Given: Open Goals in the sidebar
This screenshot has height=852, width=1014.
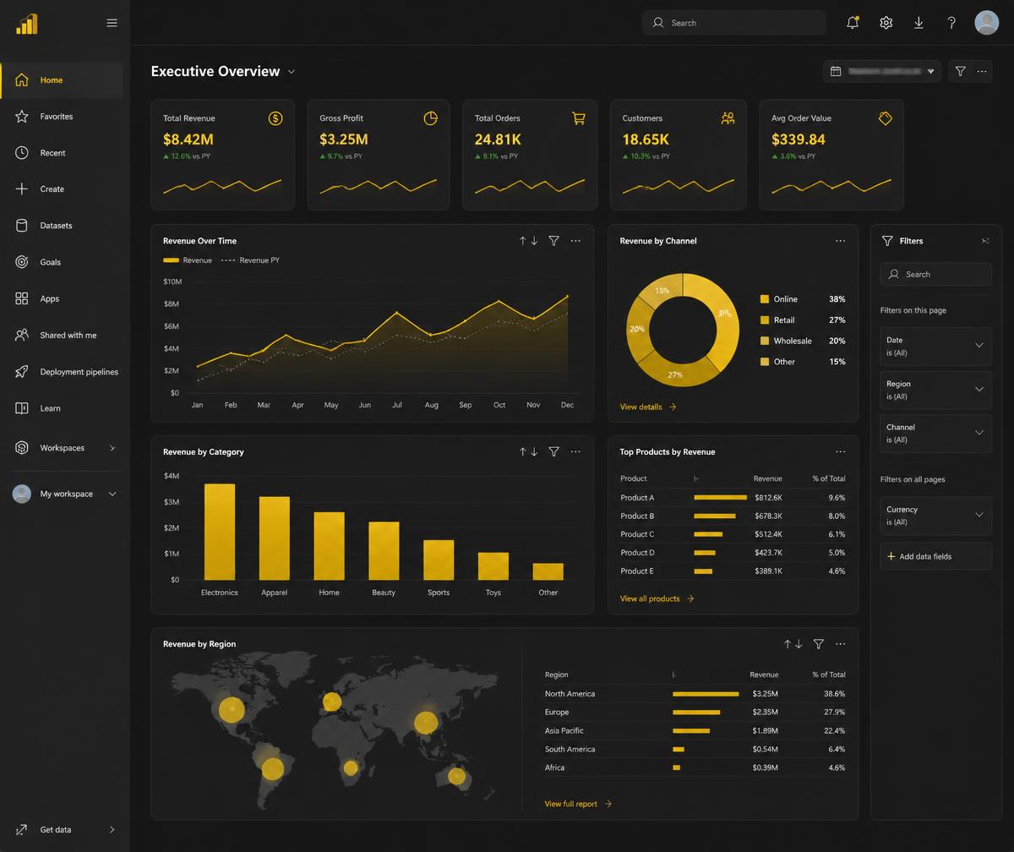Looking at the screenshot, I should (x=63, y=262).
